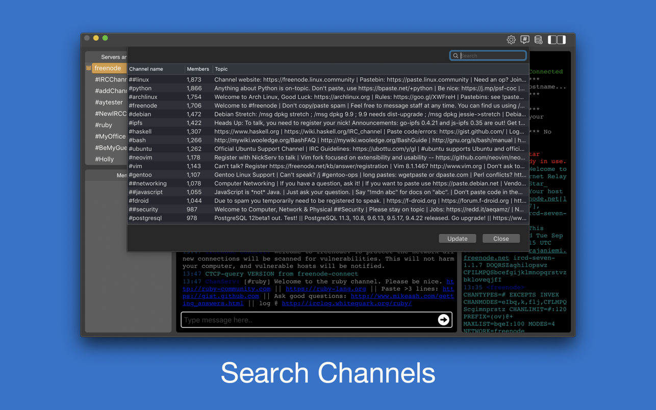Select the #ipfs channel row

(327, 123)
